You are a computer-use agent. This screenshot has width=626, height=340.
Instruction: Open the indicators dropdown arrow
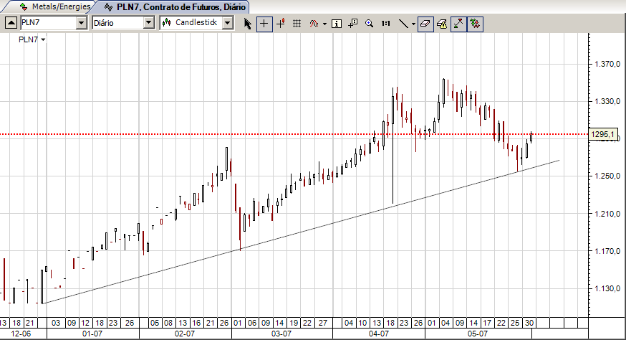(324, 24)
